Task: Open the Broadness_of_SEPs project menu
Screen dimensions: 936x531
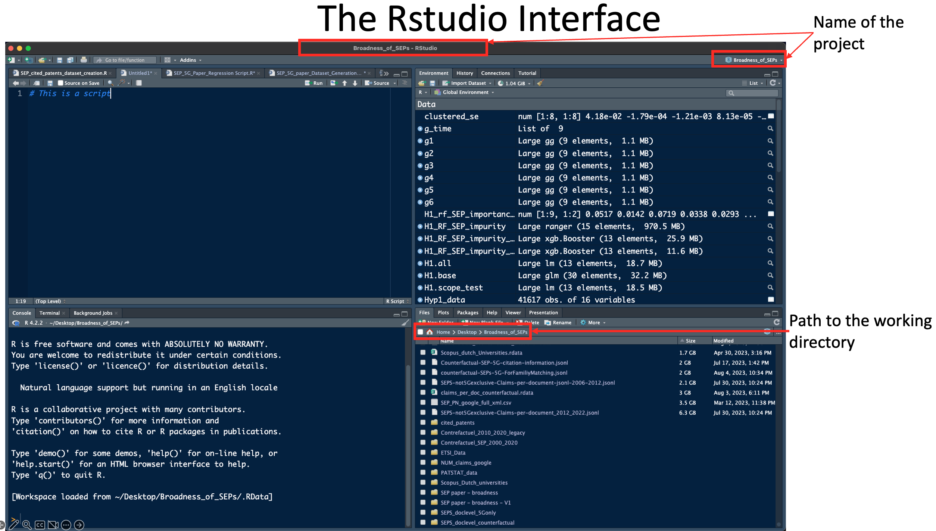Action: (x=755, y=60)
